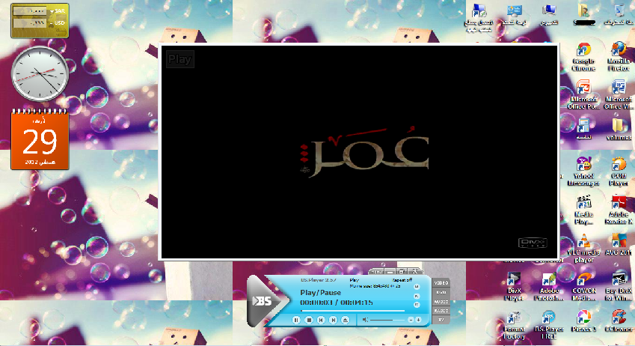Image resolution: width=635 pixels, height=346 pixels.
Task: Click the BS.Player seek progress bar
Action: click(352, 311)
